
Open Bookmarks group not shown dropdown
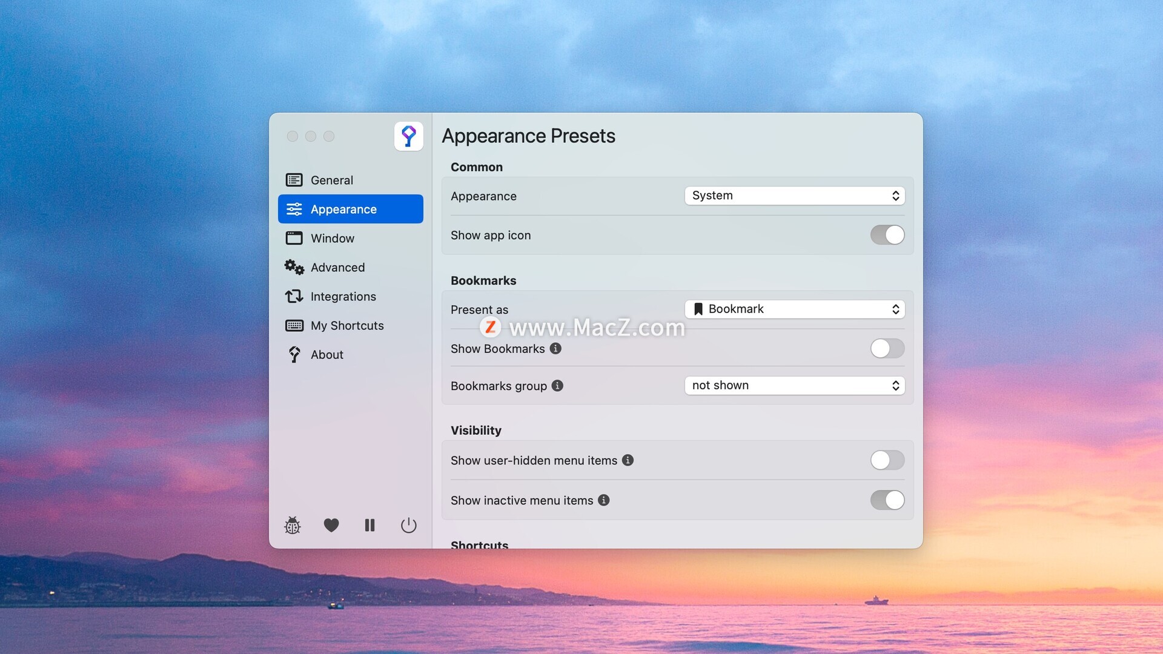(795, 386)
